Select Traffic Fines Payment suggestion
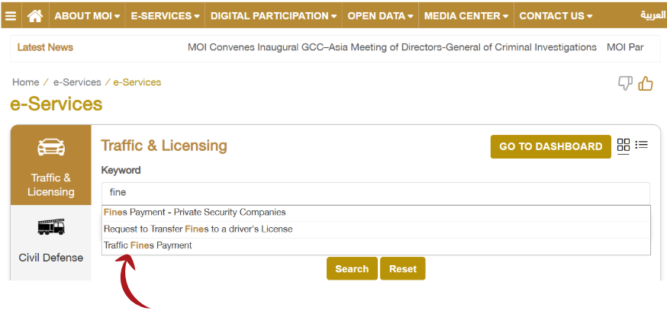The width and height of the screenshot is (667, 314). tap(148, 245)
